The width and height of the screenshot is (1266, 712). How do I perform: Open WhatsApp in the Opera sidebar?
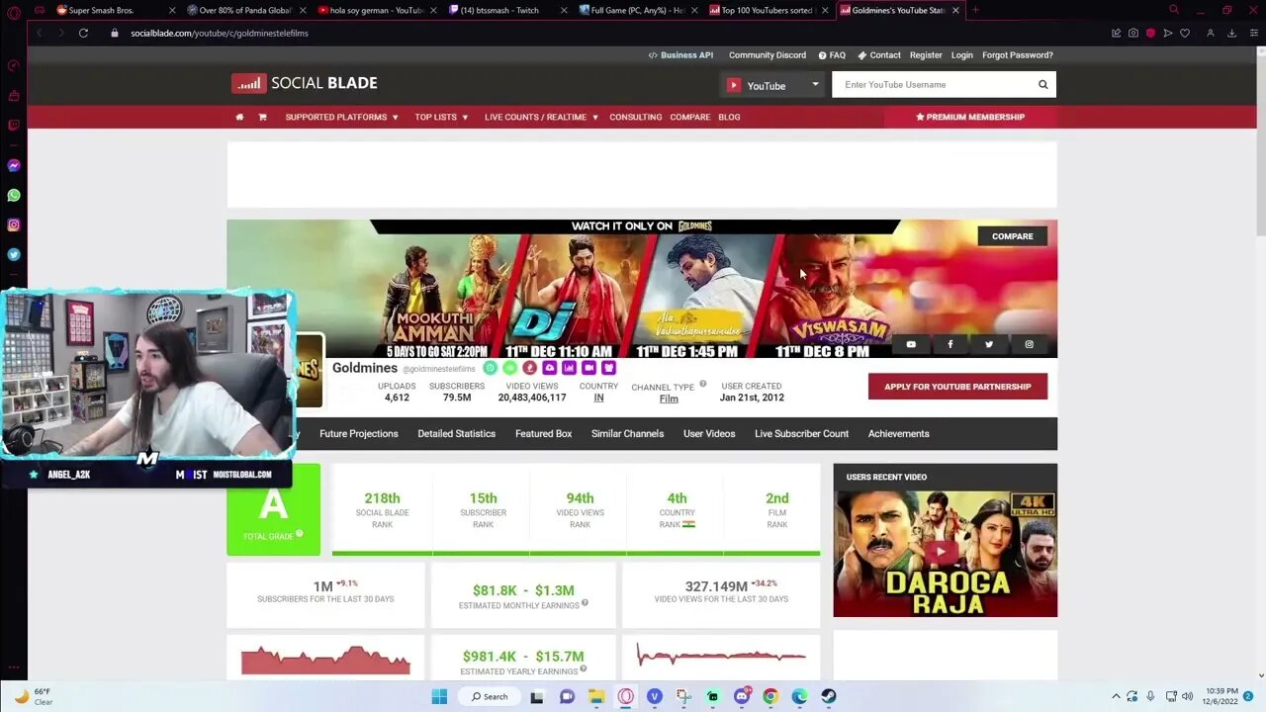click(14, 196)
